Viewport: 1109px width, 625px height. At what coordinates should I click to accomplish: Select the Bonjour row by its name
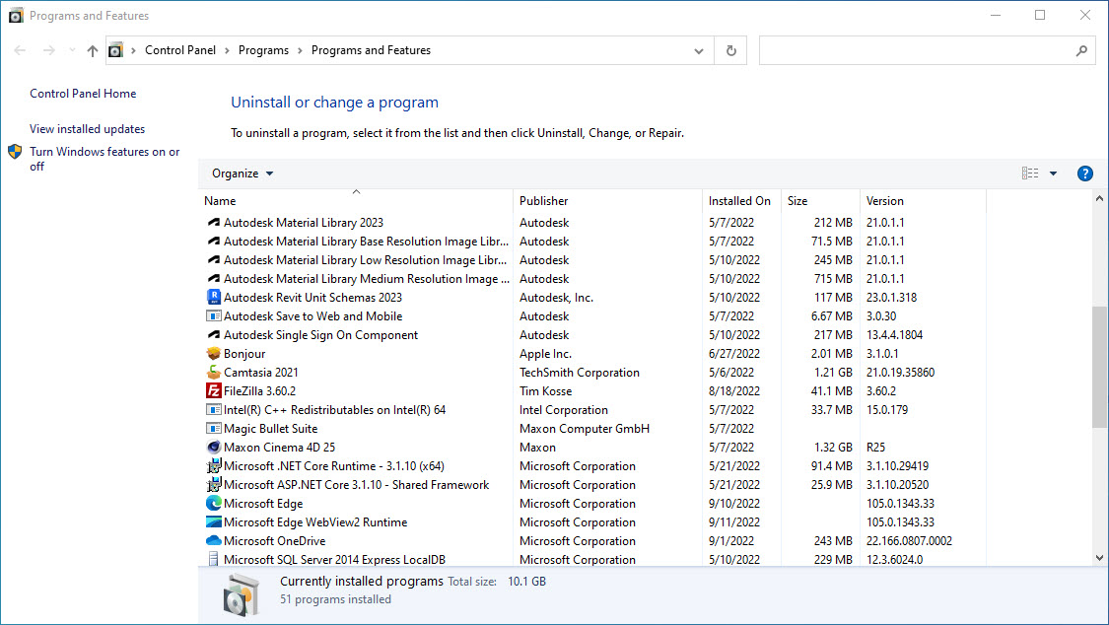(x=244, y=354)
